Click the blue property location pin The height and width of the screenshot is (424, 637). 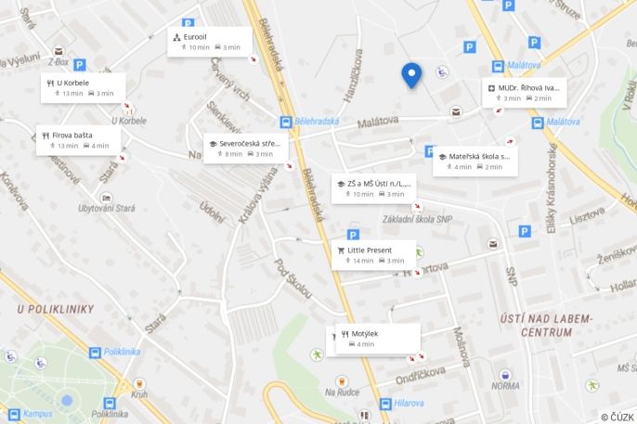point(411,75)
